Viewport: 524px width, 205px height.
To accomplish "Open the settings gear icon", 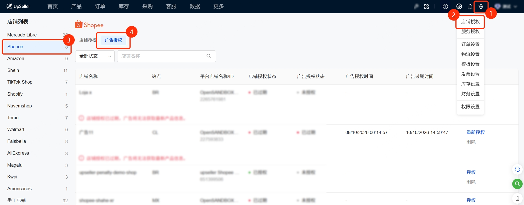I will point(481,6).
